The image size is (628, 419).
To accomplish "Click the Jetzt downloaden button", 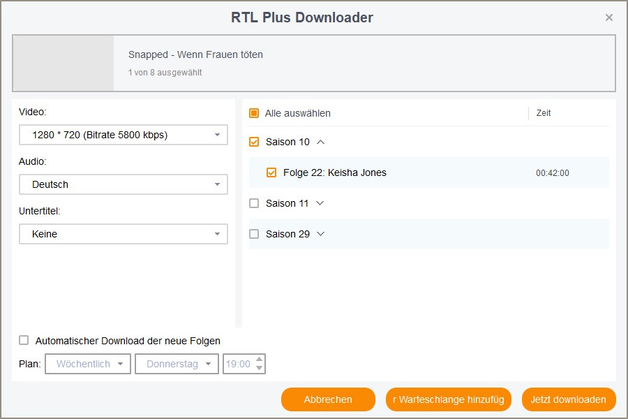I will click(569, 399).
